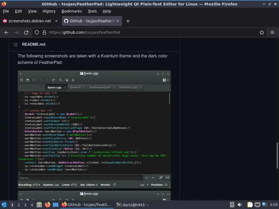279x209 pixels.
Task: Focus the URL address bar
Action: click(x=150, y=32)
